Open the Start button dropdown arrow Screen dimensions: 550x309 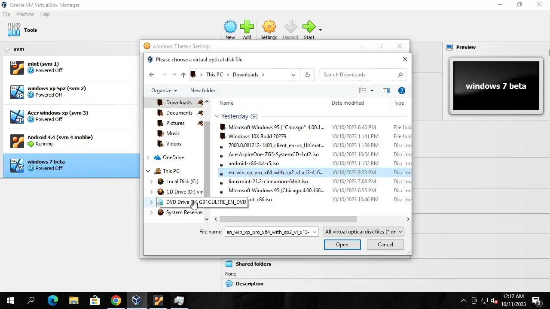tap(320, 30)
